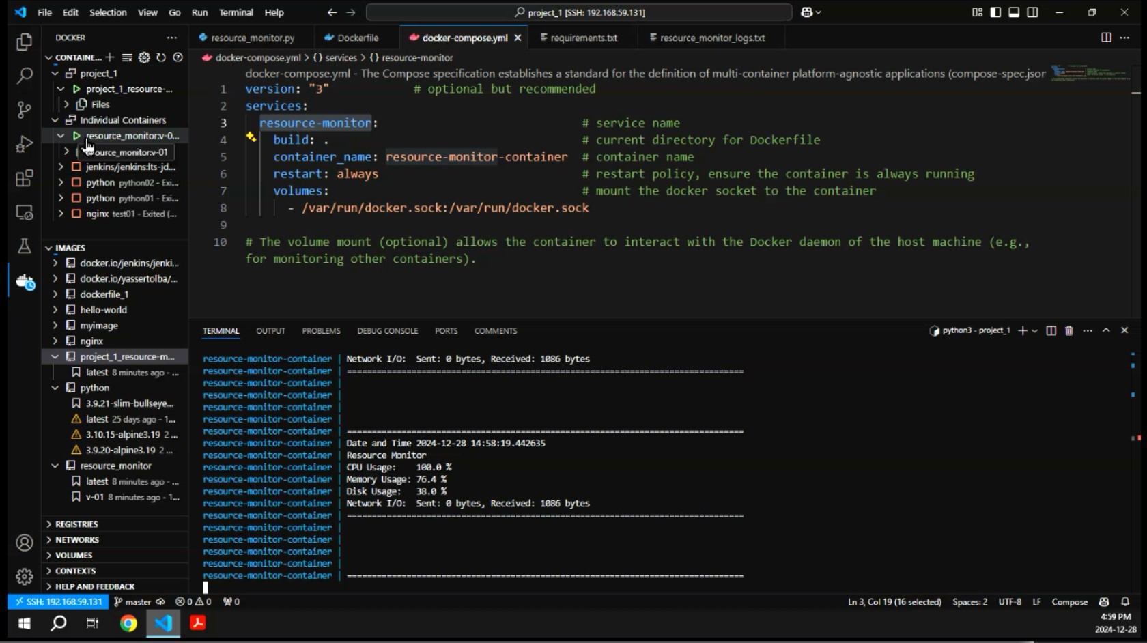Open the launch profile dropdown in terminal

click(1034, 331)
